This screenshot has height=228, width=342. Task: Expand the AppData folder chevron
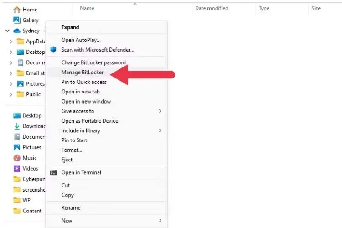click(11, 41)
